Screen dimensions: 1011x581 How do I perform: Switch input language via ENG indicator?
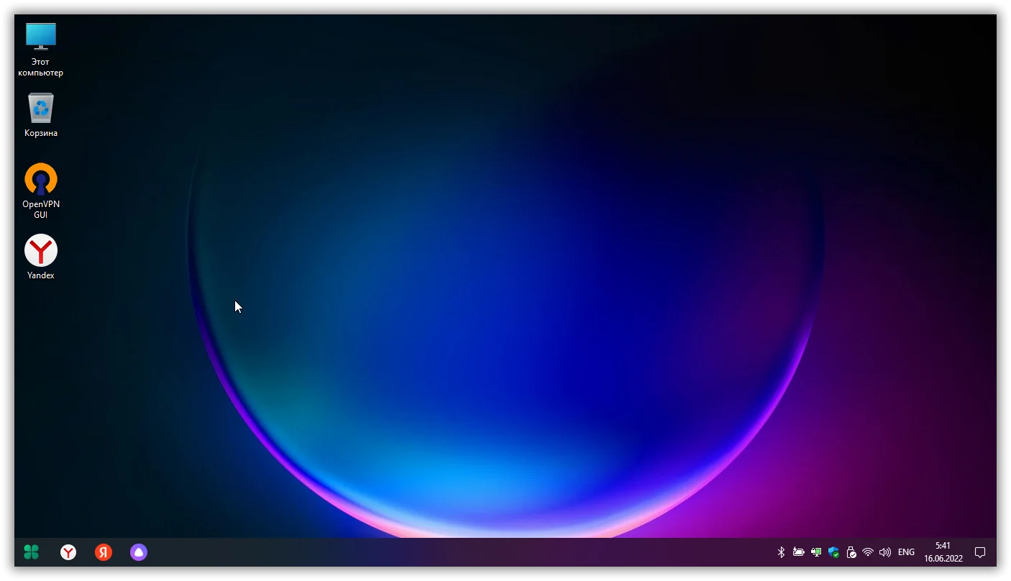tap(906, 552)
